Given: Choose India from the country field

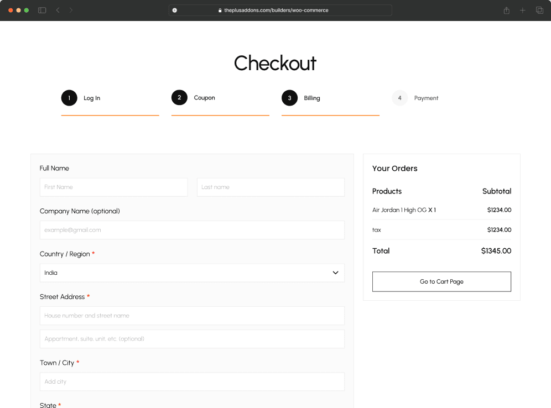Looking at the screenshot, I should (x=50, y=273).
